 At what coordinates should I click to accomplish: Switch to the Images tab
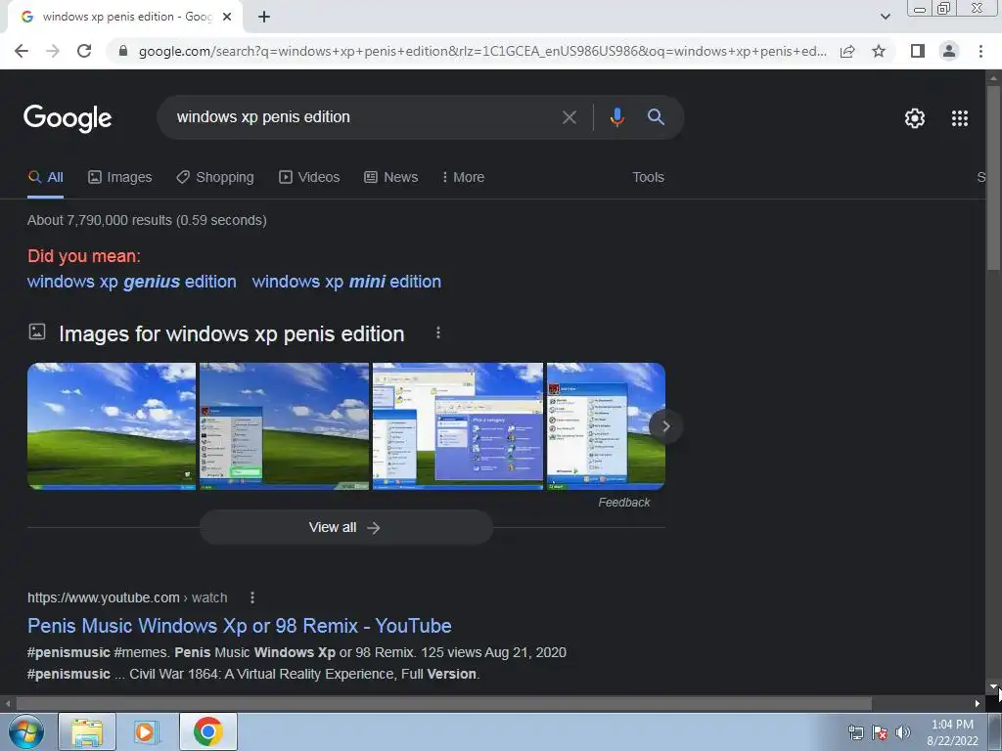tap(120, 178)
